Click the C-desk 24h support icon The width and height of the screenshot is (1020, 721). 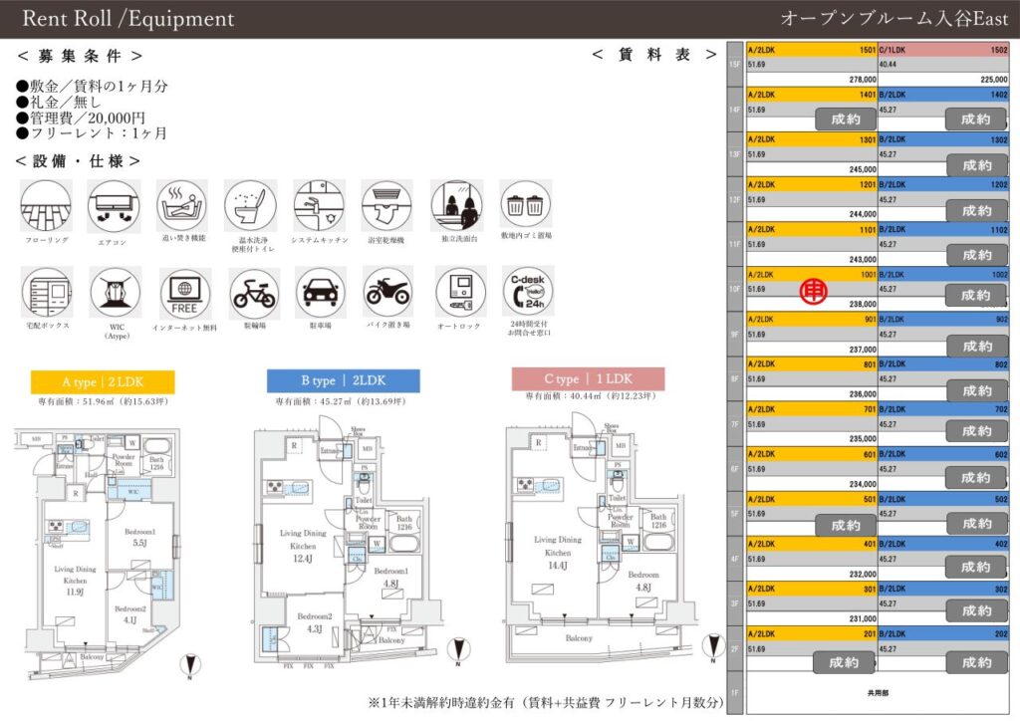pos(528,292)
